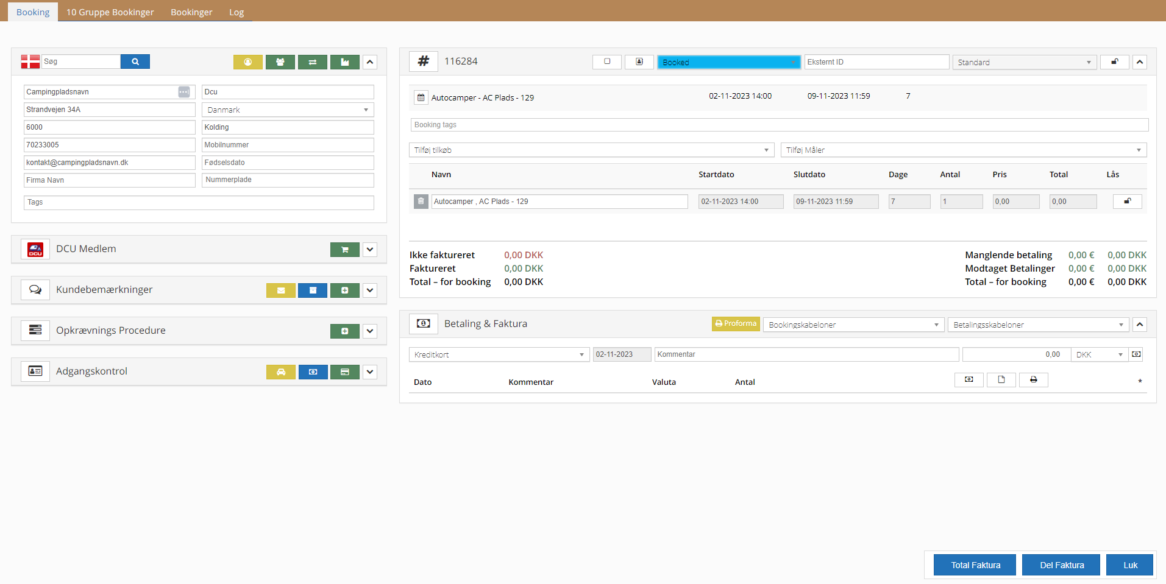Open the Booked status dropdown
The width and height of the screenshot is (1166, 584).
coord(728,62)
